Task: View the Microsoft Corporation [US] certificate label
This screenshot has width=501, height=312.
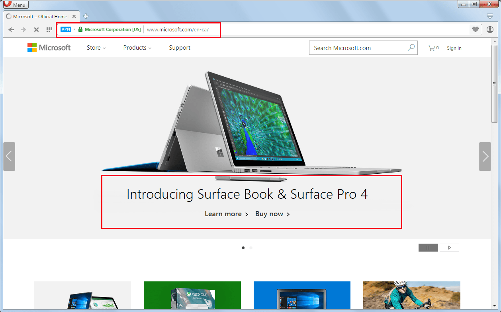Action: 113,29
